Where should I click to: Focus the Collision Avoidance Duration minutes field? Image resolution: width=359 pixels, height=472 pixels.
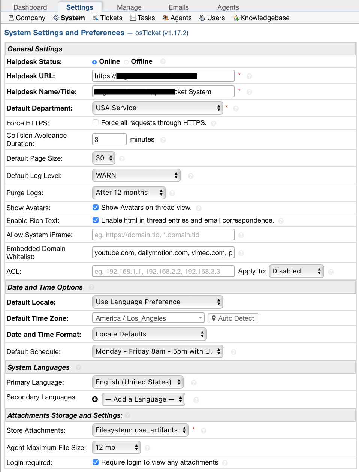(109, 139)
